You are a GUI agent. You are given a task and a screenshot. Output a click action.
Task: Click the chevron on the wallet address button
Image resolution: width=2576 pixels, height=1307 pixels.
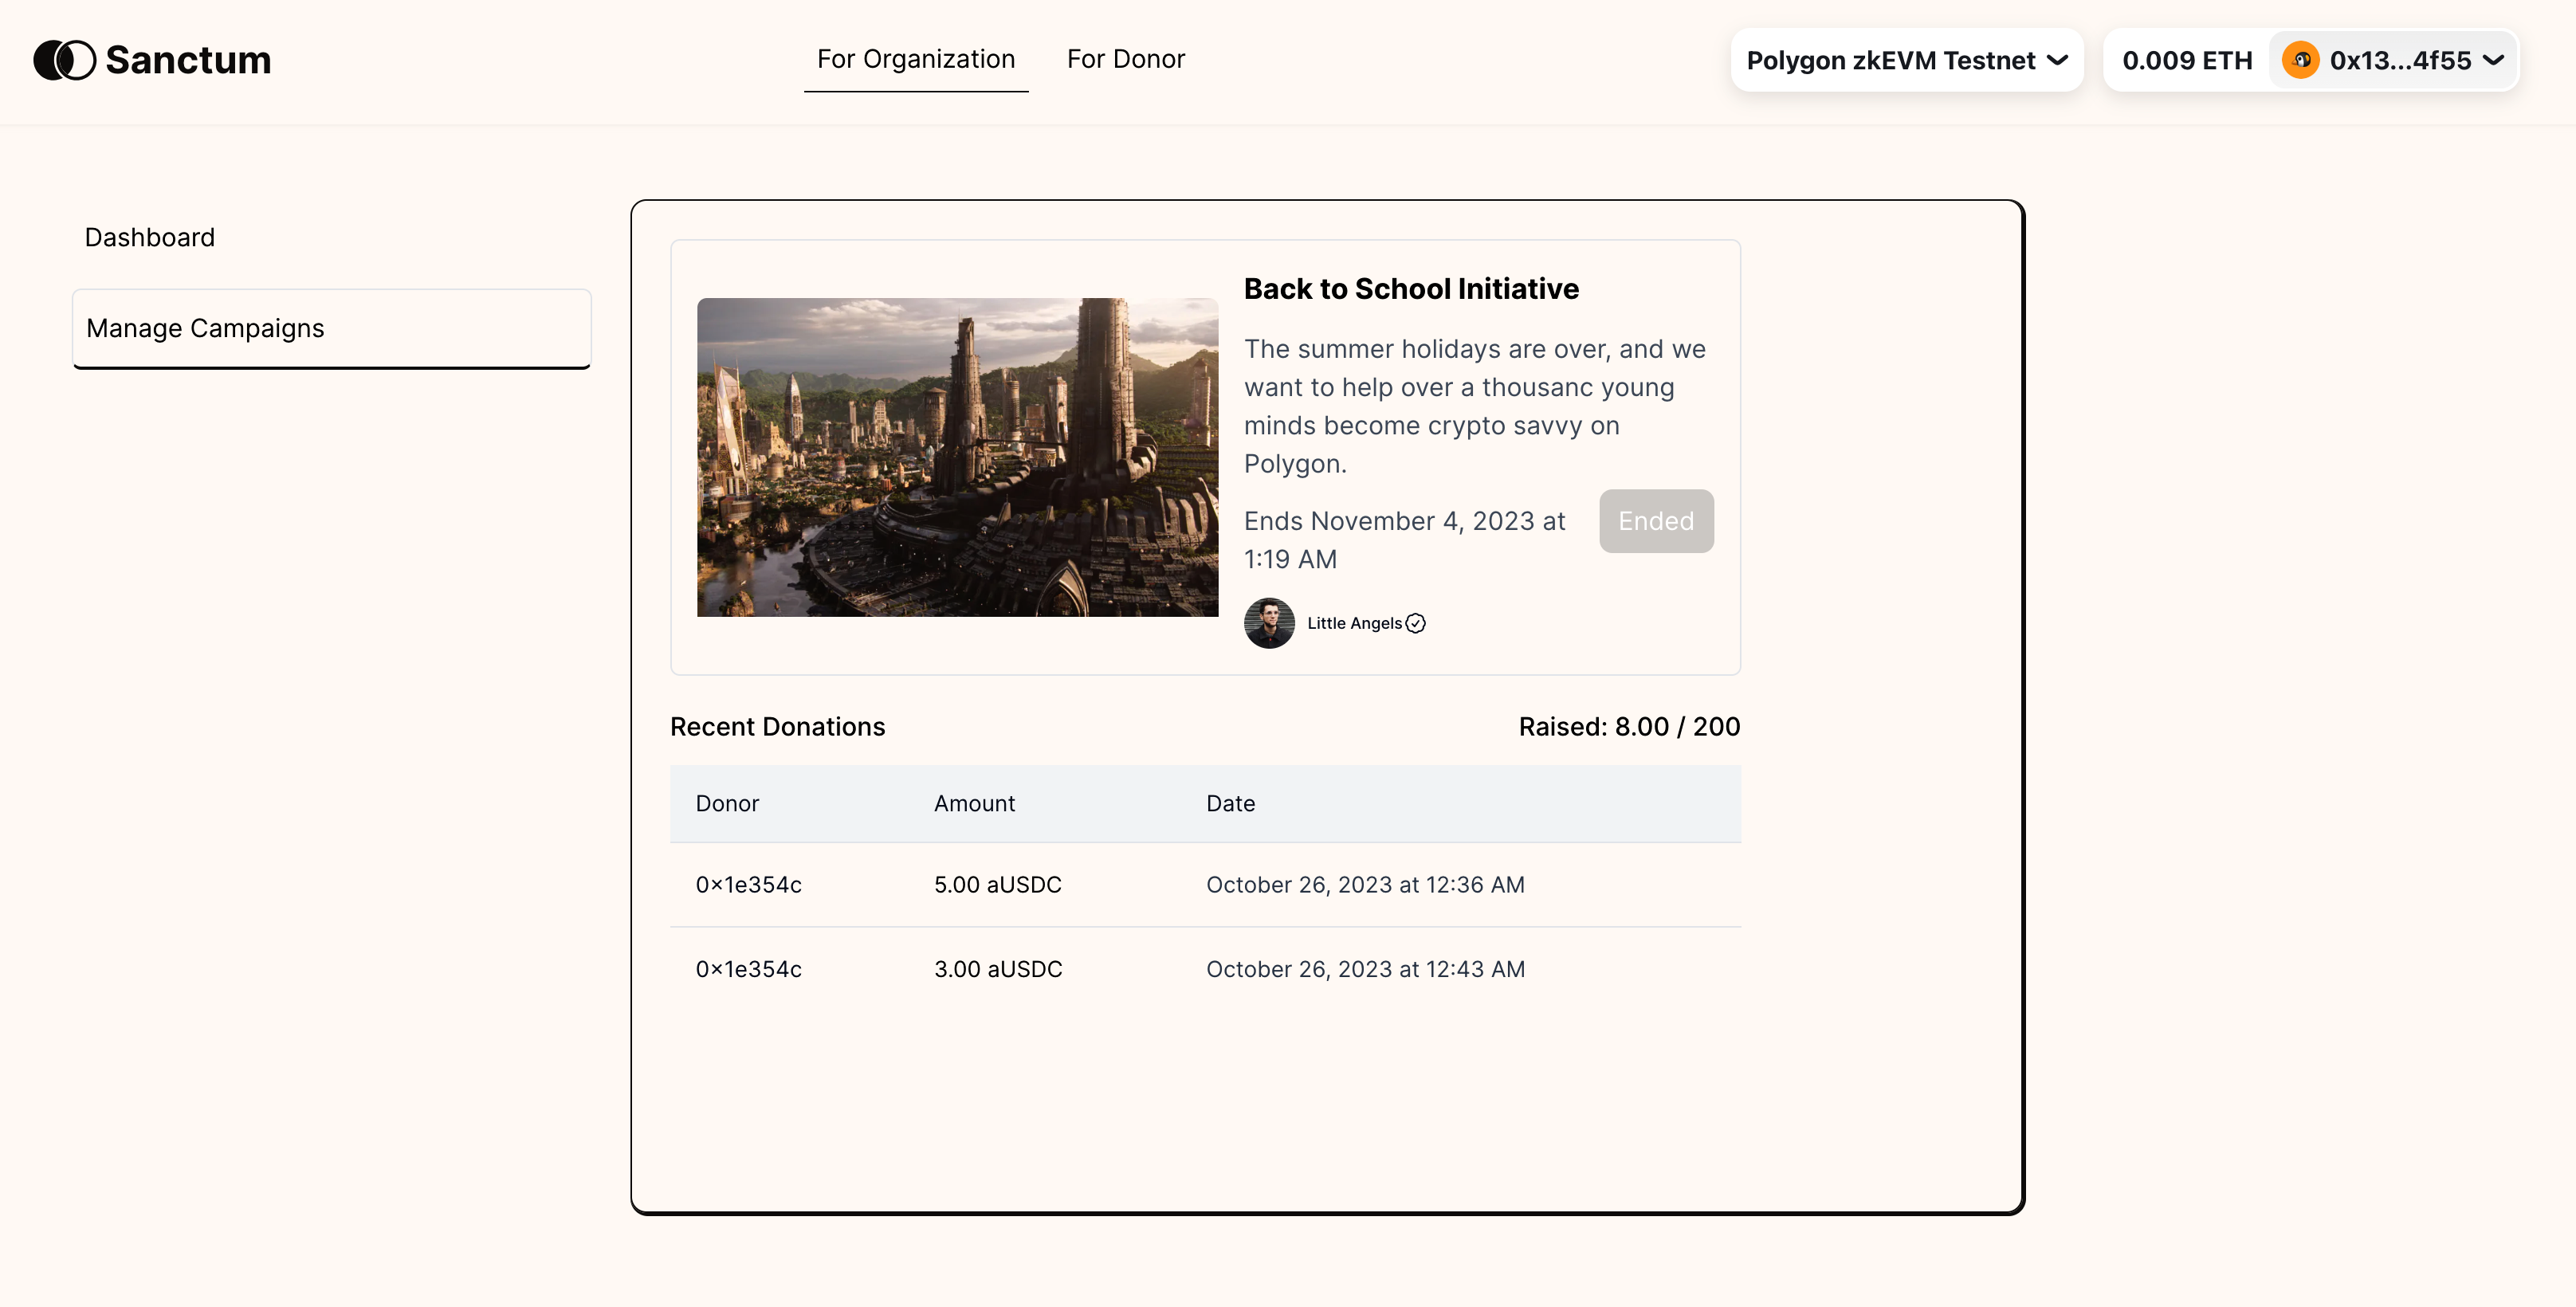click(2491, 60)
